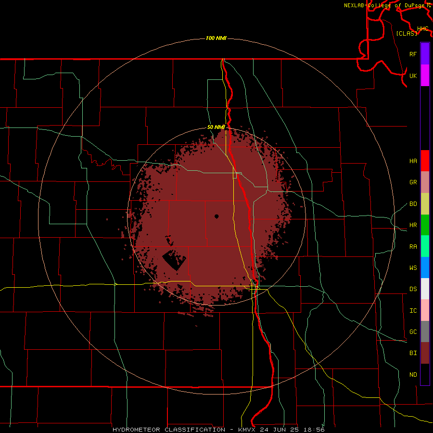Click the BI legend label text

[x=413, y=353]
